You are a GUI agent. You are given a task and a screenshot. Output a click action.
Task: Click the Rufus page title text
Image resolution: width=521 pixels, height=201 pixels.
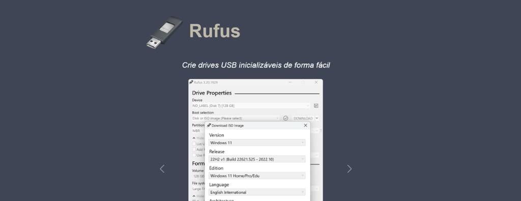click(x=215, y=31)
